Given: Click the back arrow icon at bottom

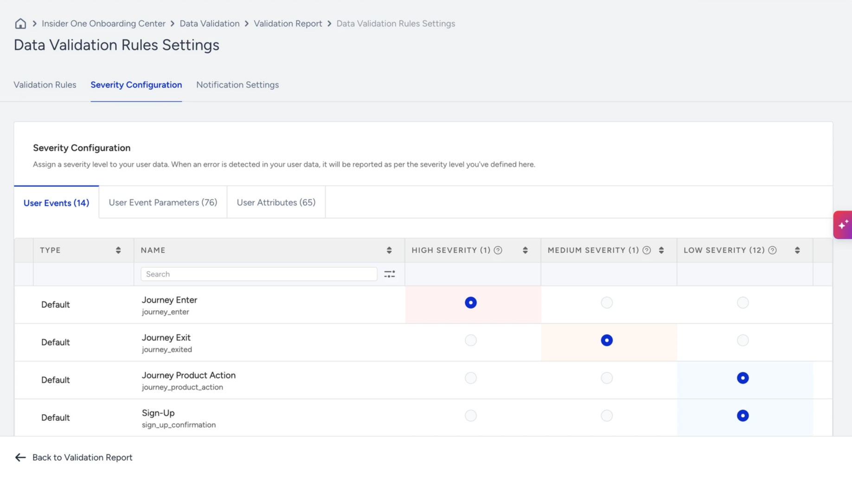Looking at the screenshot, I should (20, 458).
